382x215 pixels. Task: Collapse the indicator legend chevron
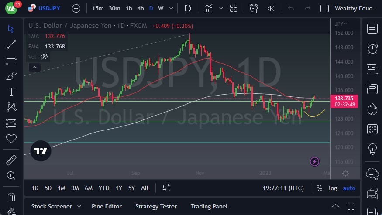34,67
